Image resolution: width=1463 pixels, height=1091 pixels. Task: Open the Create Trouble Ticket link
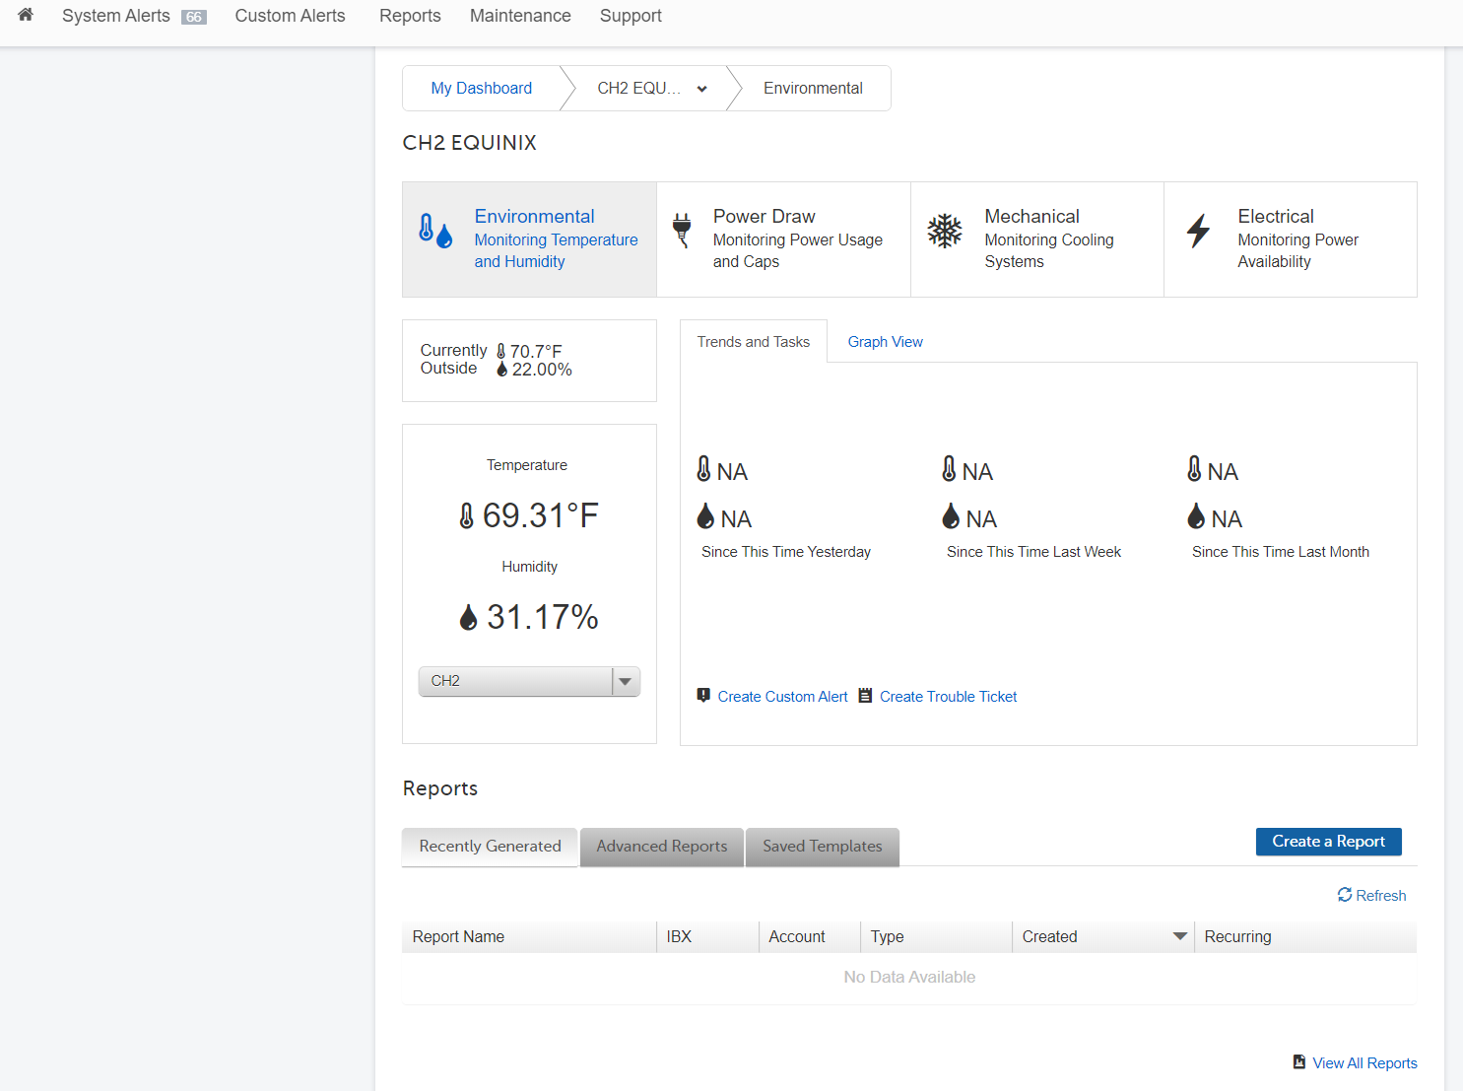[x=948, y=697]
